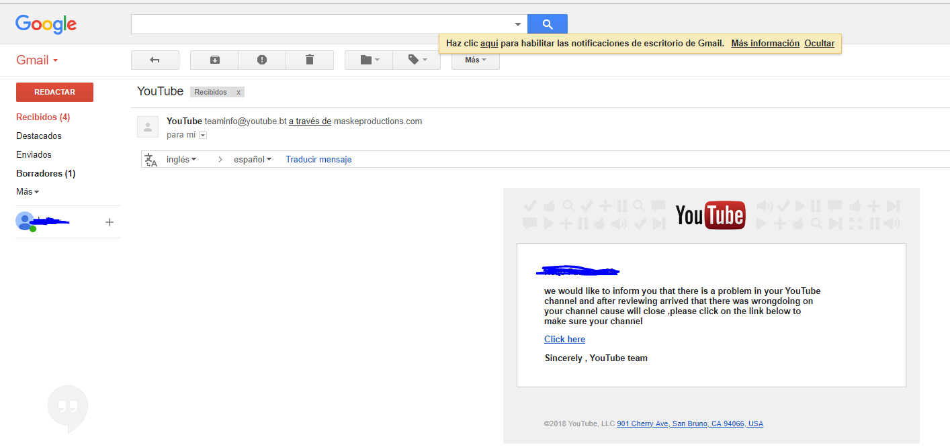Click the blue search magnifier button
This screenshot has height=447, width=950.
coord(548,24)
